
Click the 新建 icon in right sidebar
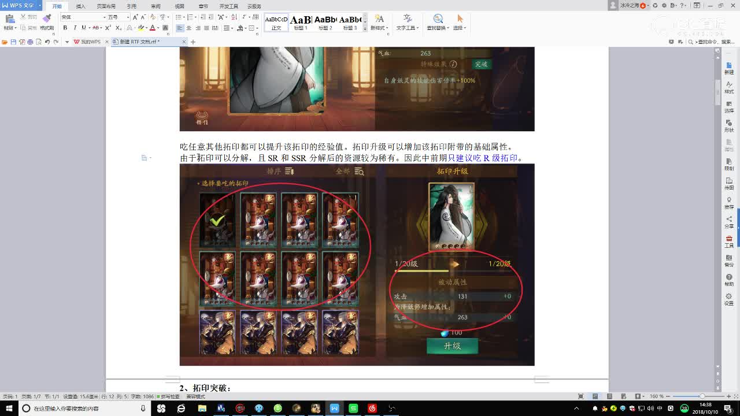click(729, 68)
